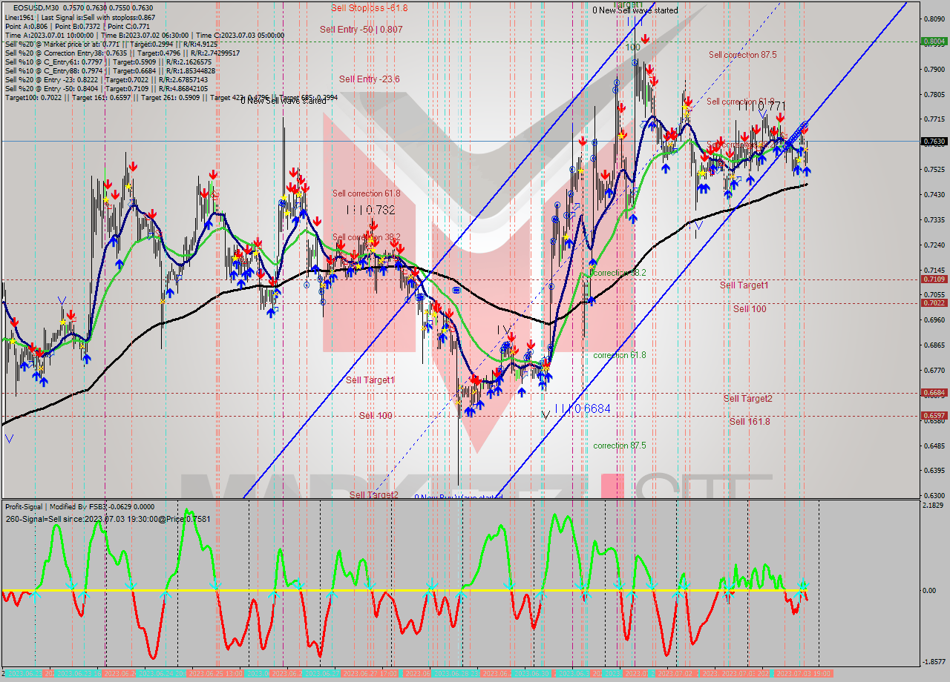Click the 'Sell correction 87.5' label
The image size is (950, 682).
(742, 55)
